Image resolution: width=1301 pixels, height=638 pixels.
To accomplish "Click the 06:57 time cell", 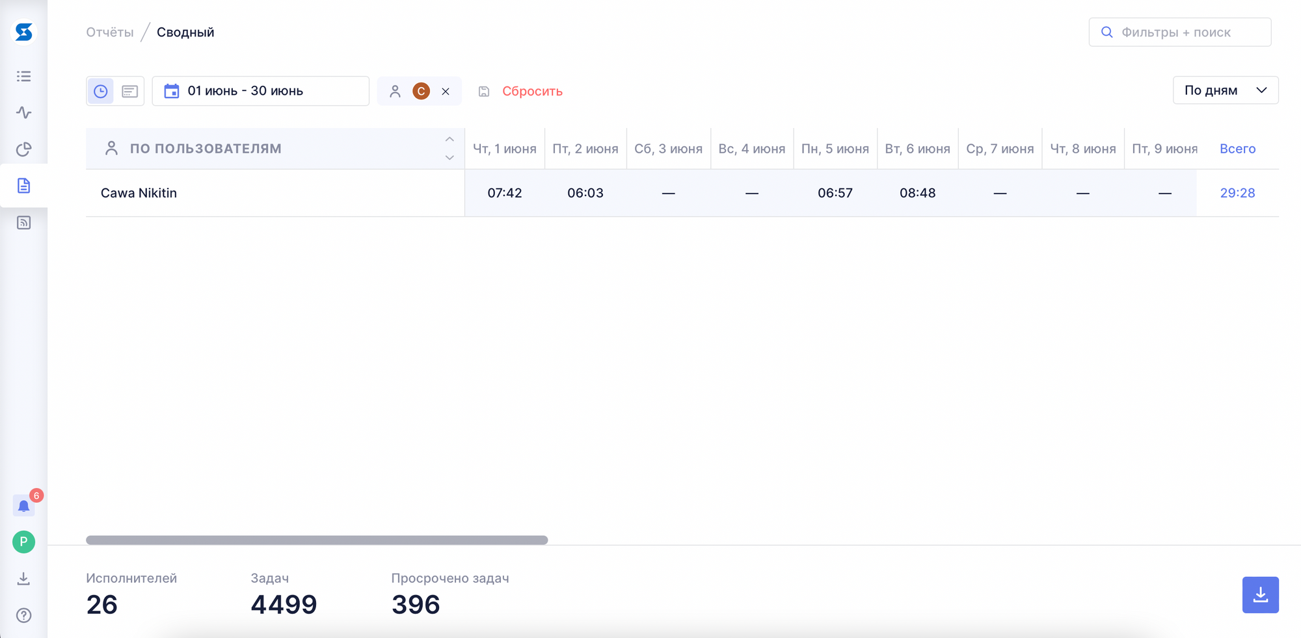I will (x=835, y=193).
